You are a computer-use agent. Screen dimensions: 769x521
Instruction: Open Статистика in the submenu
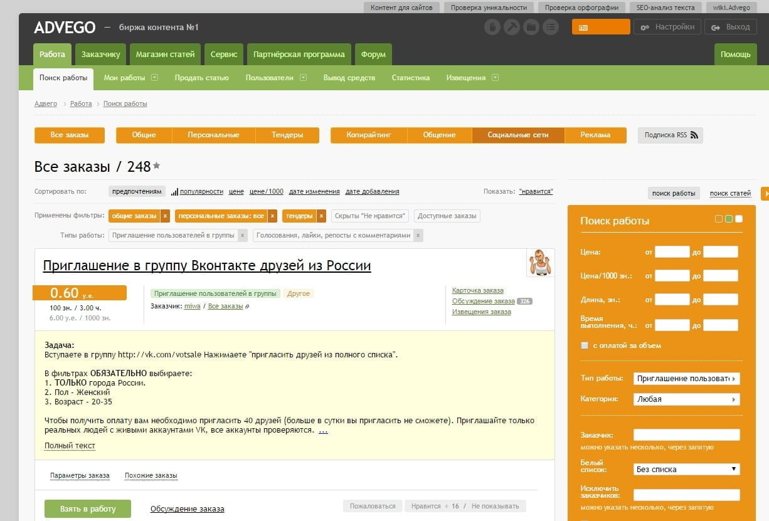tap(411, 78)
